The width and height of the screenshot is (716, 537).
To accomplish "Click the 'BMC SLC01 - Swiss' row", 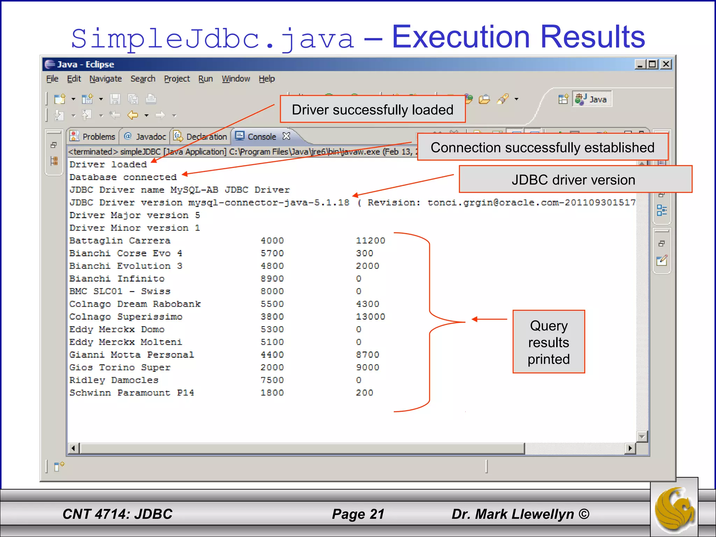I will [215, 291].
